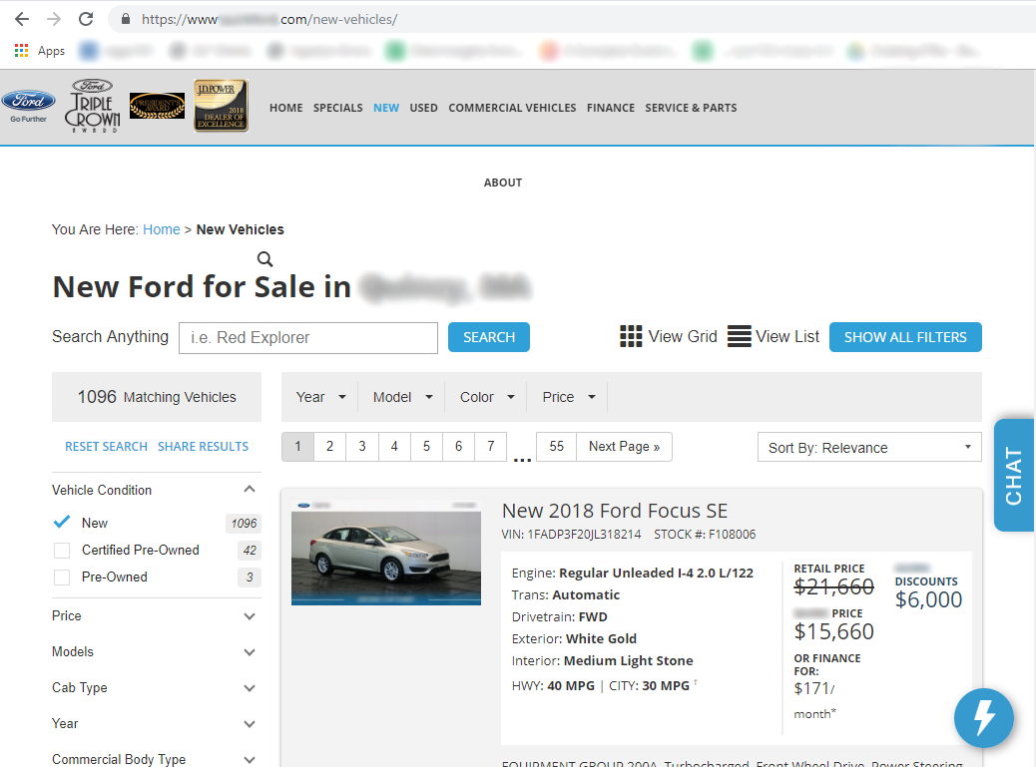1036x767 pixels.
Task: Switch to grid view icon
Action: click(x=631, y=337)
